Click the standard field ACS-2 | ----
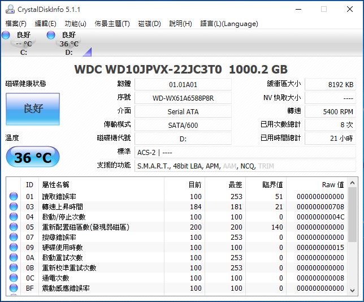364x302 pixels. (x=245, y=152)
